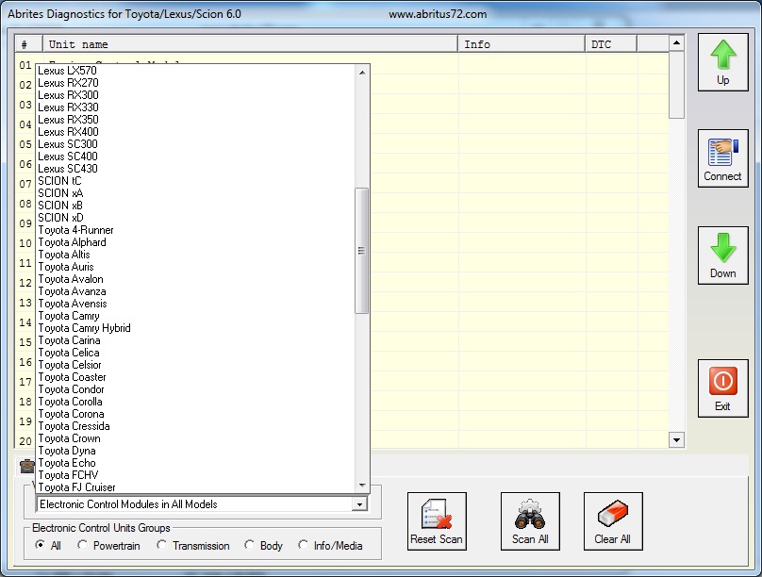Click the Clear All eraser button

(x=613, y=521)
